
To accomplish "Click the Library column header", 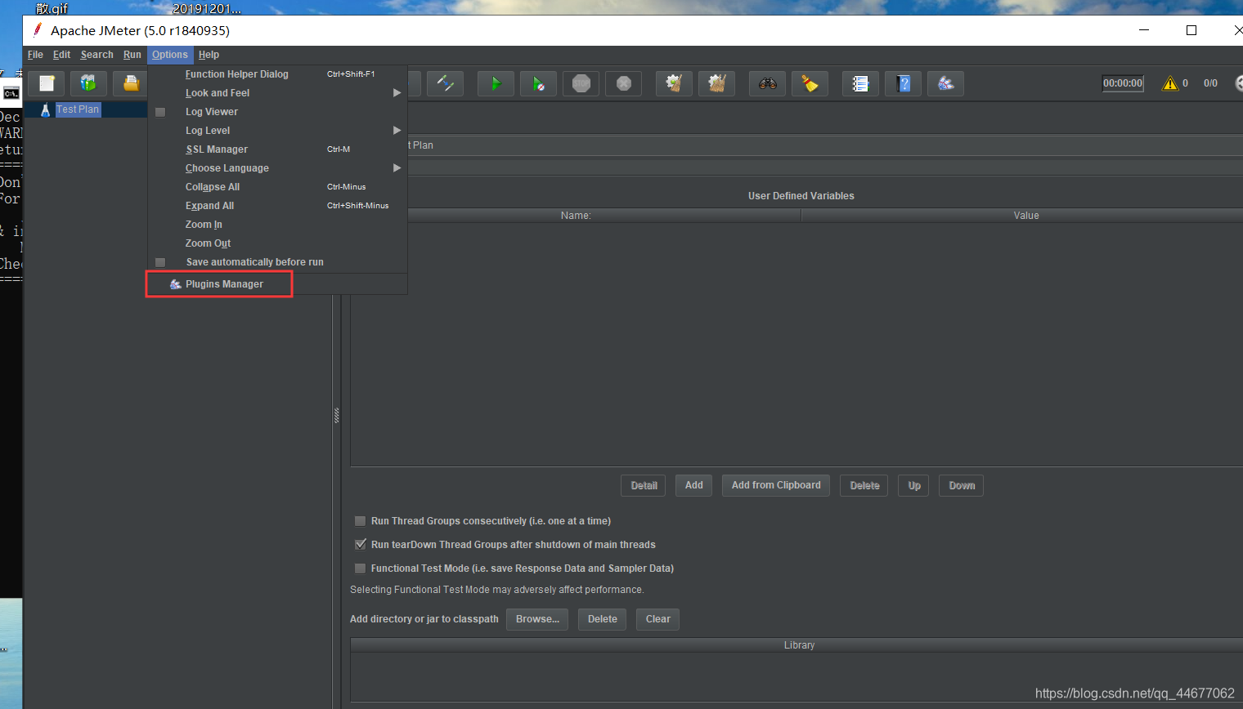I will [799, 645].
